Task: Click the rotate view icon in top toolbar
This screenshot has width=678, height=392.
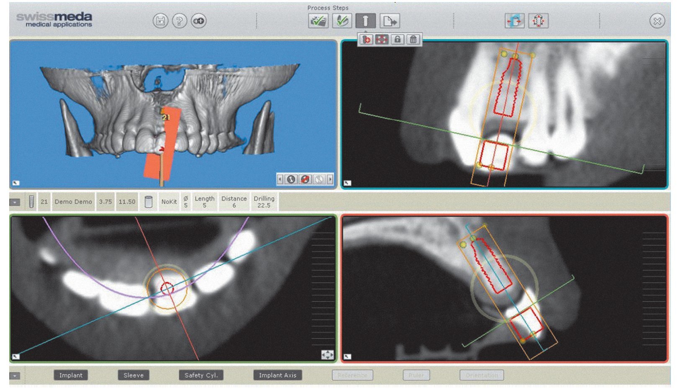Action: pos(514,21)
